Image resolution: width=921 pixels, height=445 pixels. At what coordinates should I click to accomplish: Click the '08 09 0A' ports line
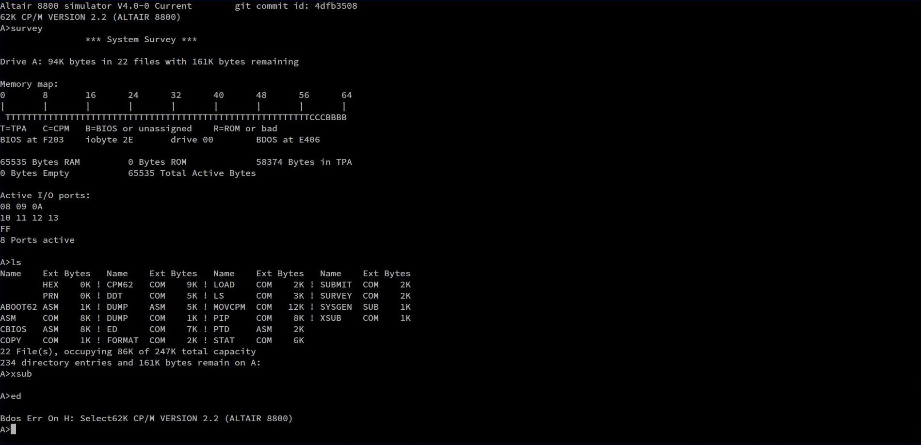coord(21,207)
